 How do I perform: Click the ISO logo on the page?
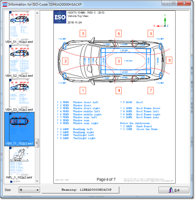[60, 17]
